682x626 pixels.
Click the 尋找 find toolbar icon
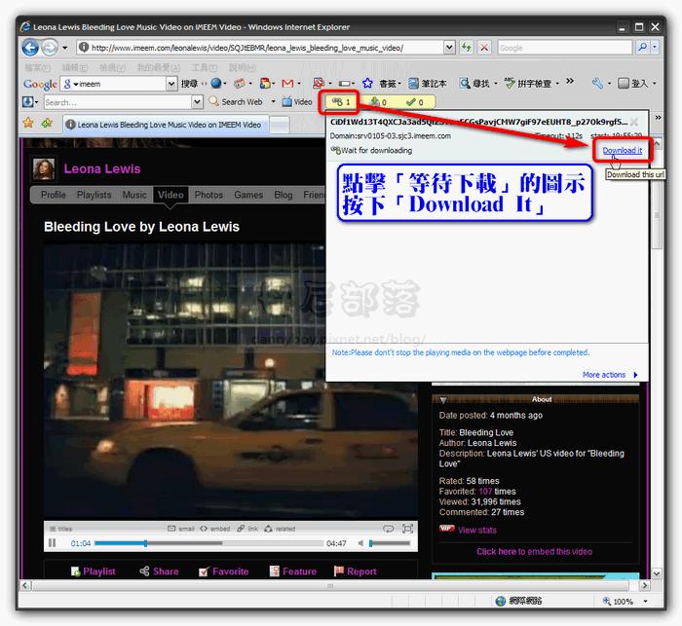click(x=474, y=83)
